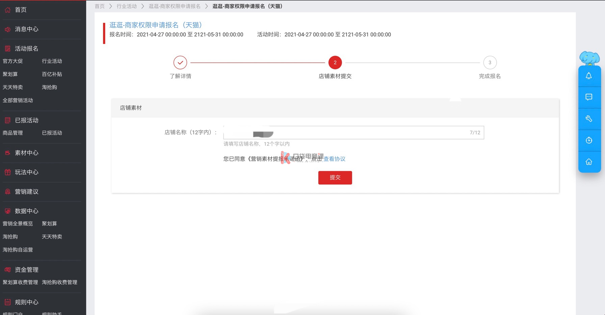
Task: Select 活动报名 sidebar heading
Action: click(x=27, y=49)
